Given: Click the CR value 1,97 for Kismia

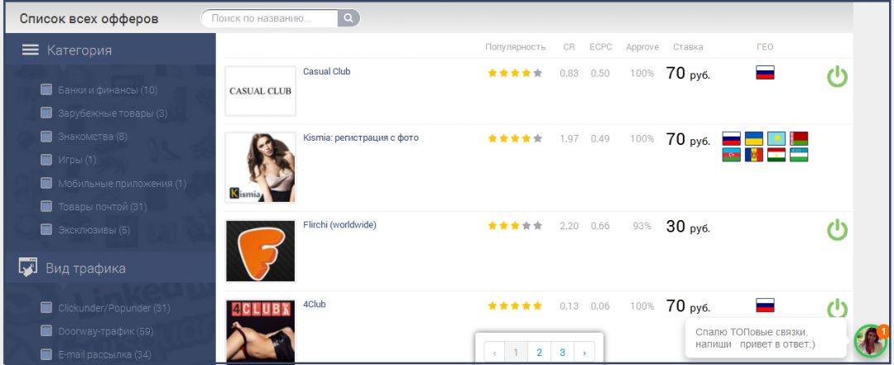Looking at the screenshot, I should click(569, 138).
